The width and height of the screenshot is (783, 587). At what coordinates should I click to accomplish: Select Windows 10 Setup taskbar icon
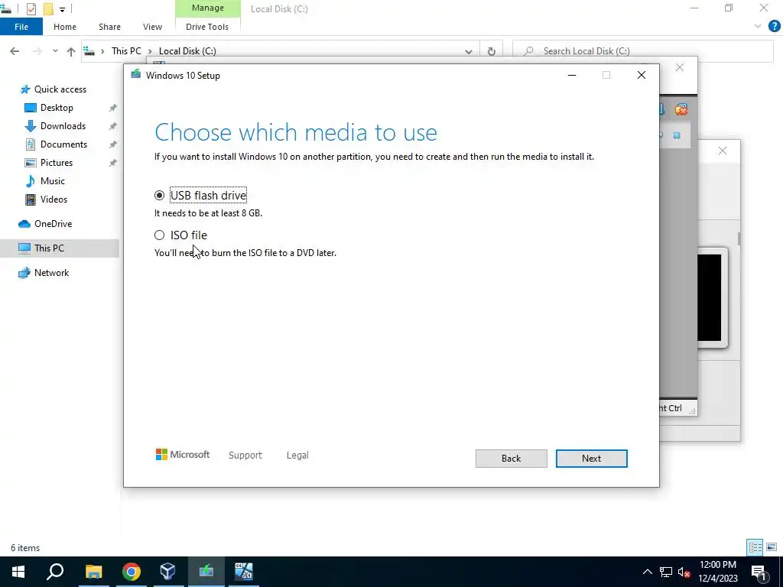(x=206, y=572)
